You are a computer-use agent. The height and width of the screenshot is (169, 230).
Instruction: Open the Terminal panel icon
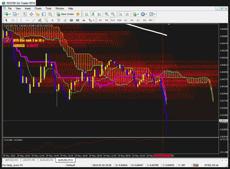(x=44, y=14)
